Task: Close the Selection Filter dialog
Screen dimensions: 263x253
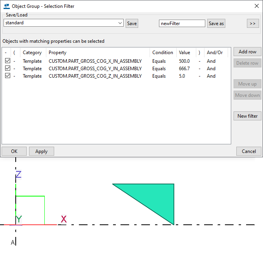Action: coord(256,6)
